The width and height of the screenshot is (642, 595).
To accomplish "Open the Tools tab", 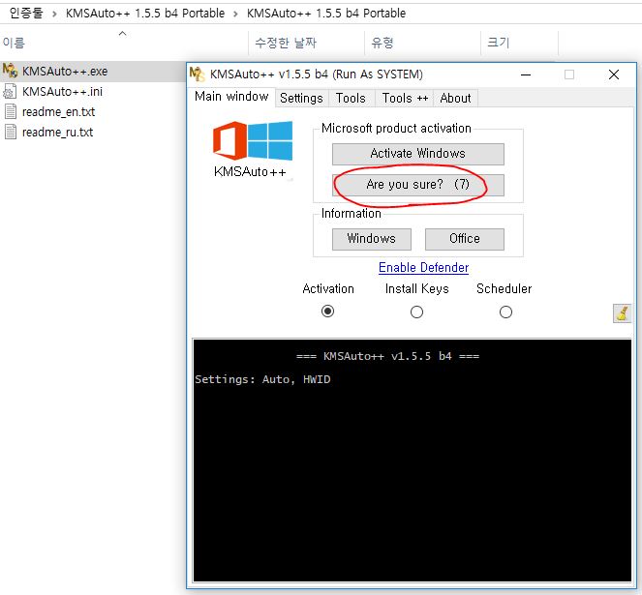I will pyautogui.click(x=351, y=99).
